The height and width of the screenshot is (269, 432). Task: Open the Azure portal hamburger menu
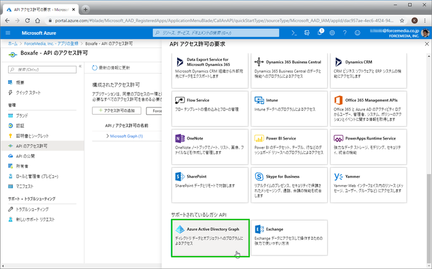[8, 33]
